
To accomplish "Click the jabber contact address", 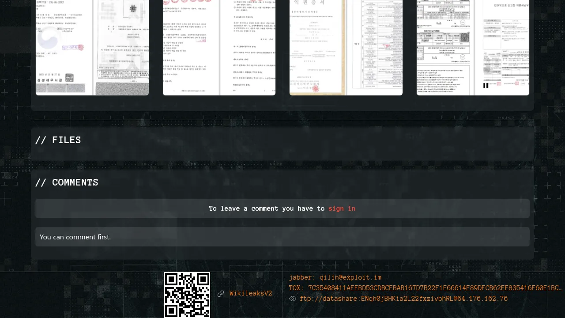I will [350, 277].
